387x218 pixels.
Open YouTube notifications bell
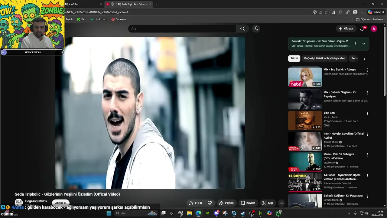[x=363, y=28]
